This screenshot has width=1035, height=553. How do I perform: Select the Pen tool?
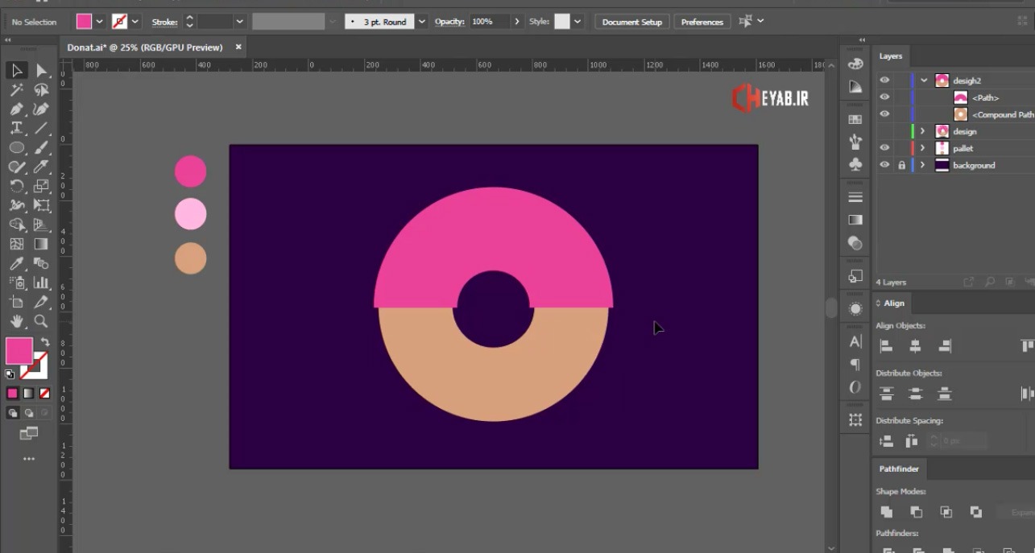pyautogui.click(x=16, y=109)
